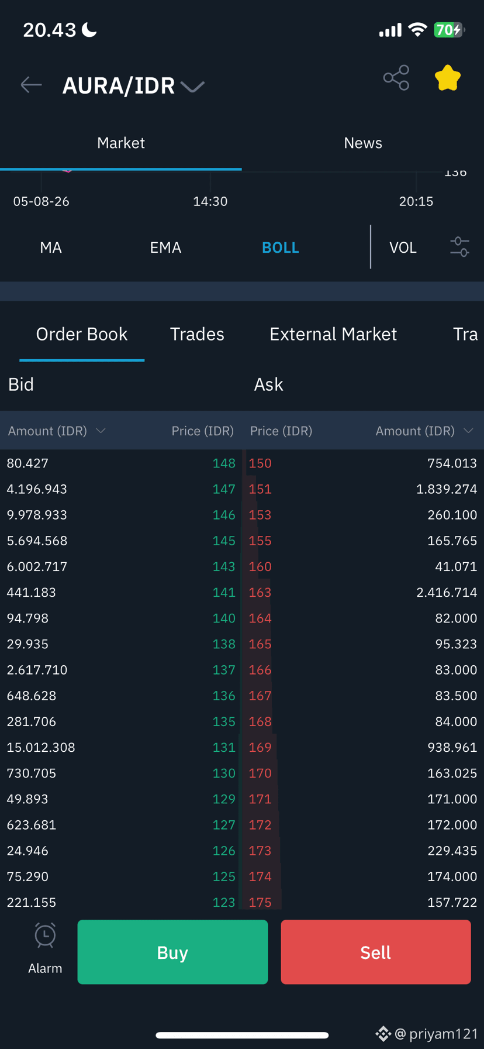Tap the Binance logo watermark
Screen dimensions: 484x1049
pos(383,1034)
